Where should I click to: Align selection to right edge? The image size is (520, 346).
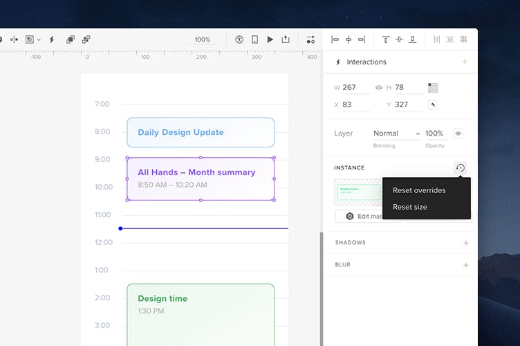362,39
